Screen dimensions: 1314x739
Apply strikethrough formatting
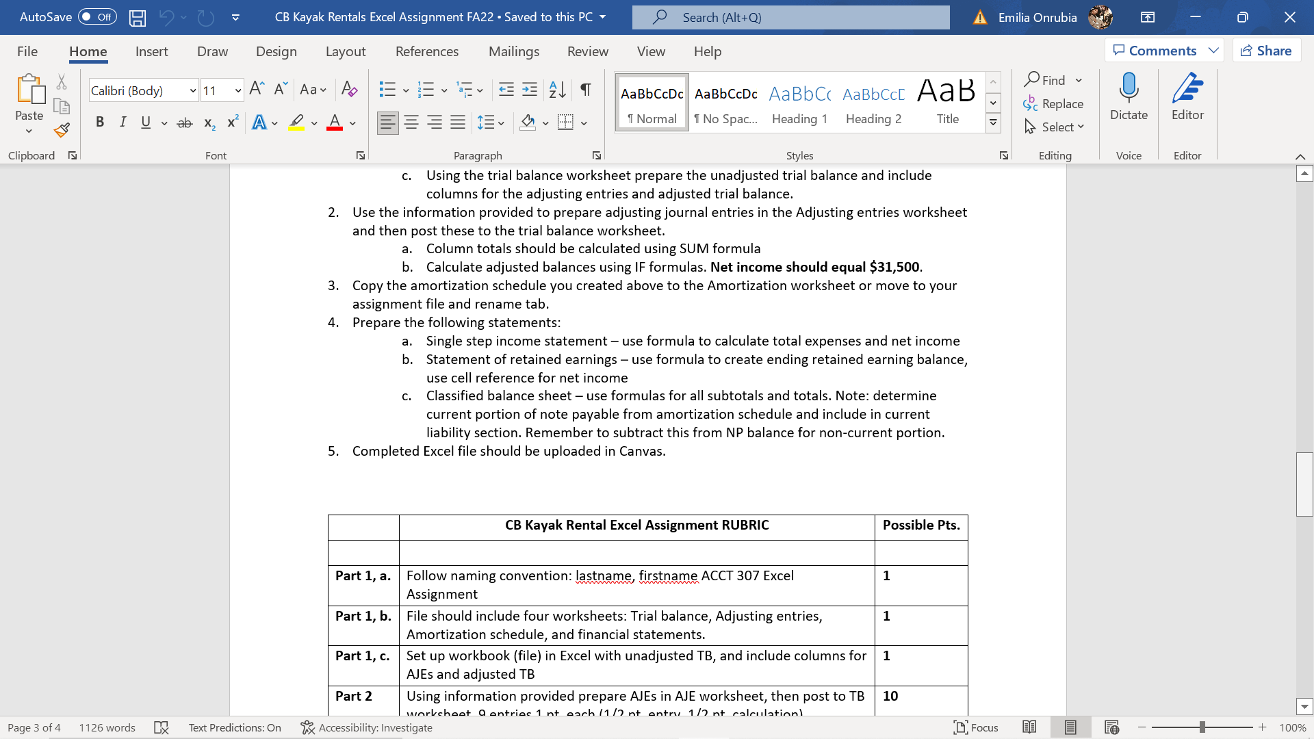pyautogui.click(x=185, y=123)
